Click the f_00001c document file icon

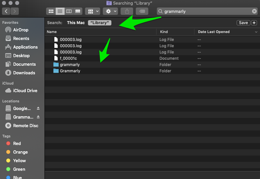pos(56,58)
